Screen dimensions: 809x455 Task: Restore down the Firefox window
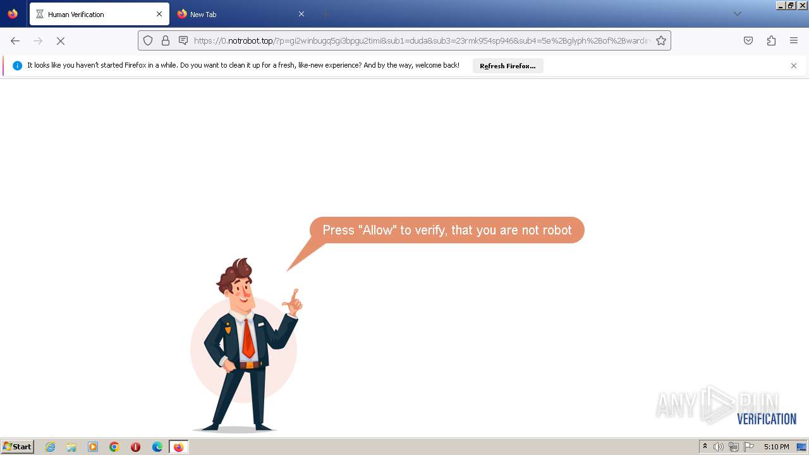coord(791,5)
